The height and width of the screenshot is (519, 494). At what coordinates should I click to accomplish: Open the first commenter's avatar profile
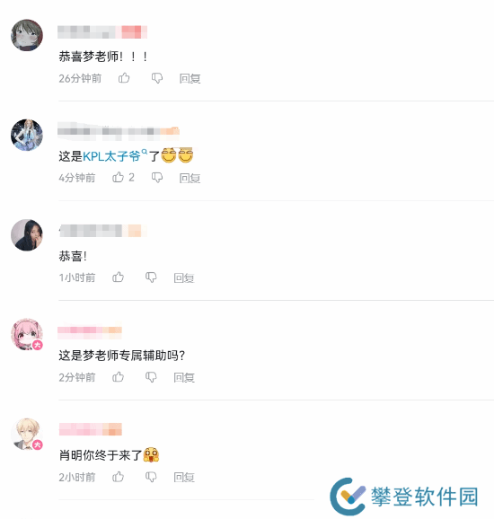tap(27, 35)
